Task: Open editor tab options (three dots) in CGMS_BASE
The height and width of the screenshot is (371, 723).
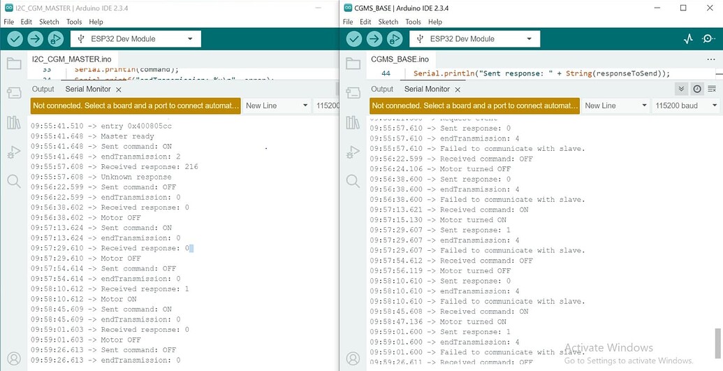Action: pyautogui.click(x=711, y=59)
